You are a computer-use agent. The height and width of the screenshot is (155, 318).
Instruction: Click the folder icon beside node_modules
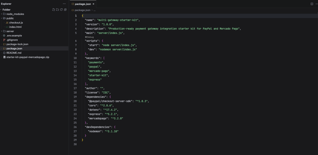pos(4,14)
